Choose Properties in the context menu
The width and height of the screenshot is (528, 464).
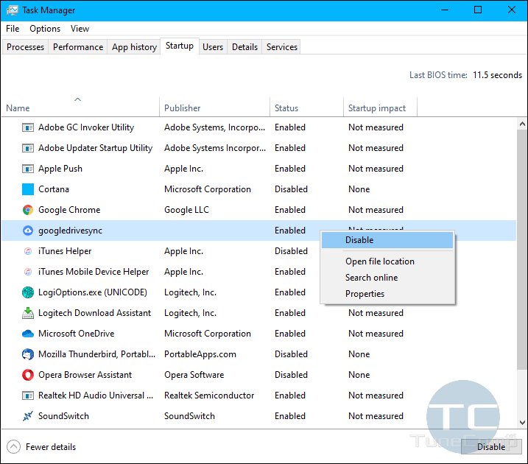click(x=387, y=294)
